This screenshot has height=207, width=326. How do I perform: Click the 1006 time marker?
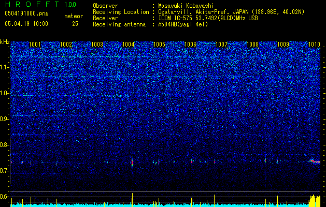click(x=190, y=45)
